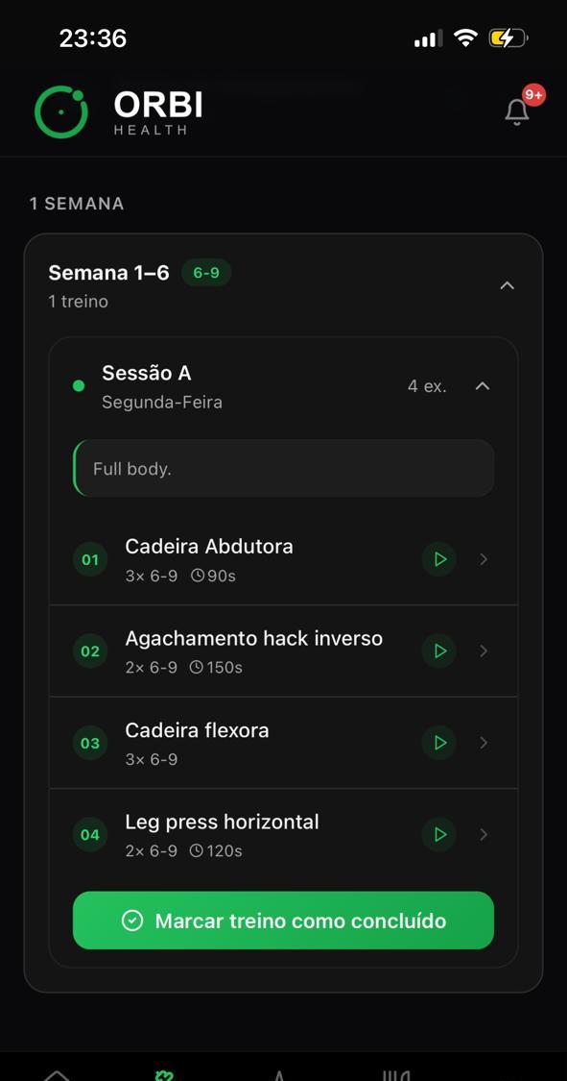Open the home tab in bottom bar

57,1075
